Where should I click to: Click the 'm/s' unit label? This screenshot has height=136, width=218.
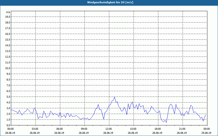coord(8,12)
